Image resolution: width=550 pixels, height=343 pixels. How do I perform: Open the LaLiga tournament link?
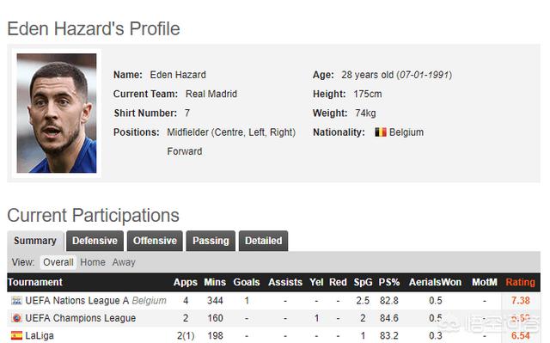tap(40, 335)
